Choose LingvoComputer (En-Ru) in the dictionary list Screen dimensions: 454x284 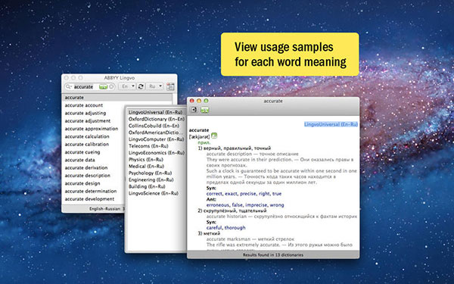[x=157, y=139]
